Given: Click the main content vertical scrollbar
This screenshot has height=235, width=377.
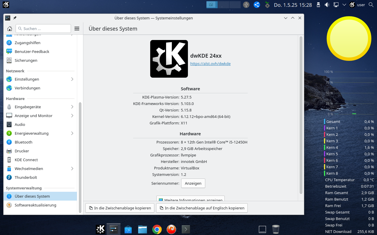Looking at the screenshot, I should point(301,115).
